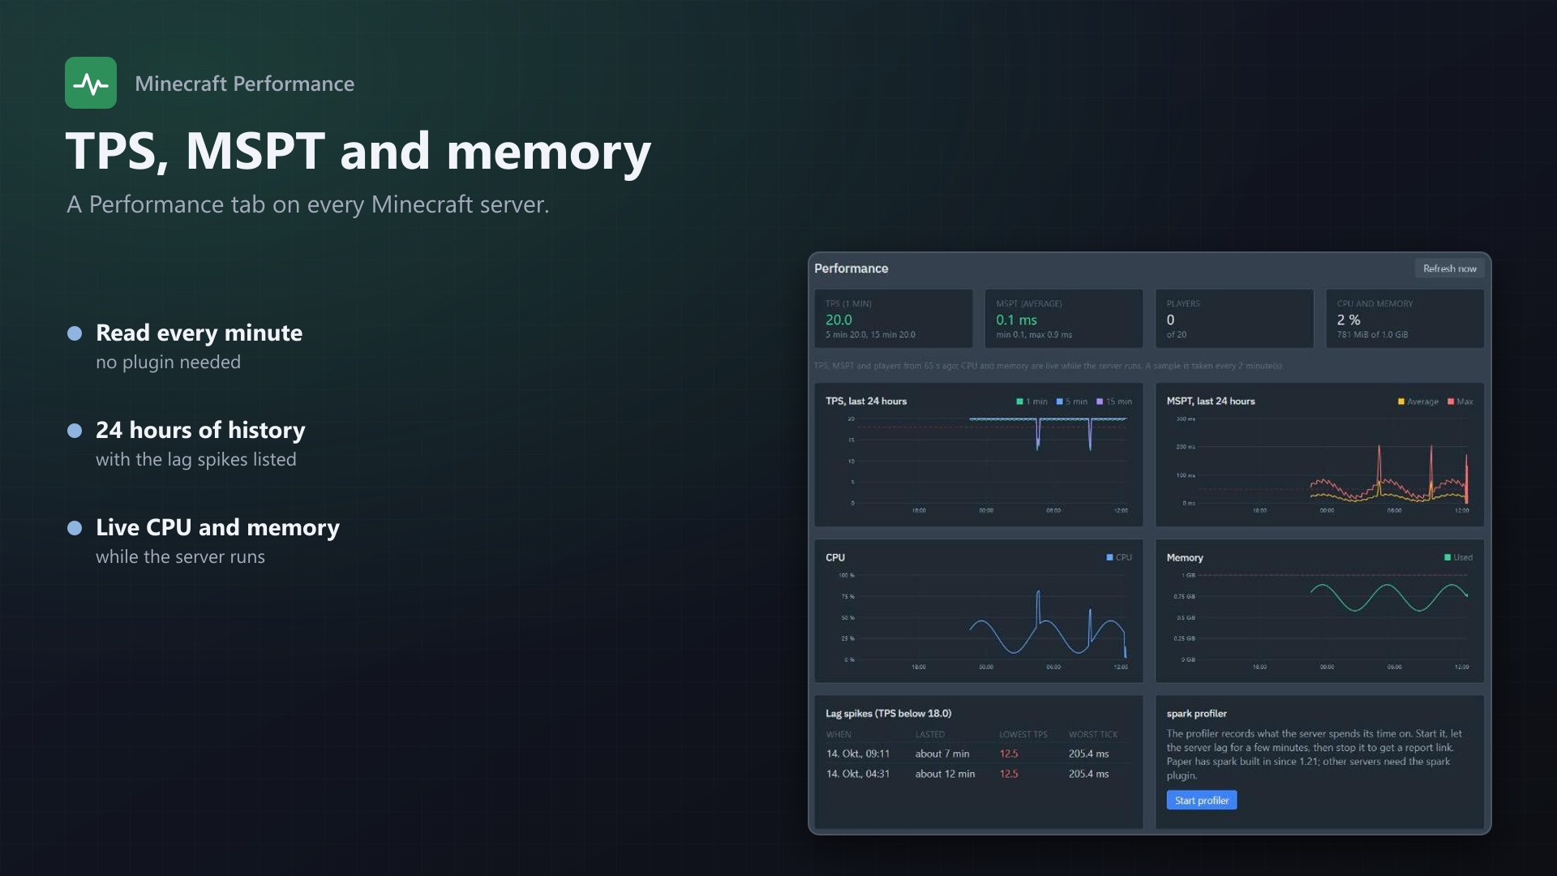Click the Refresh now button

click(1449, 268)
